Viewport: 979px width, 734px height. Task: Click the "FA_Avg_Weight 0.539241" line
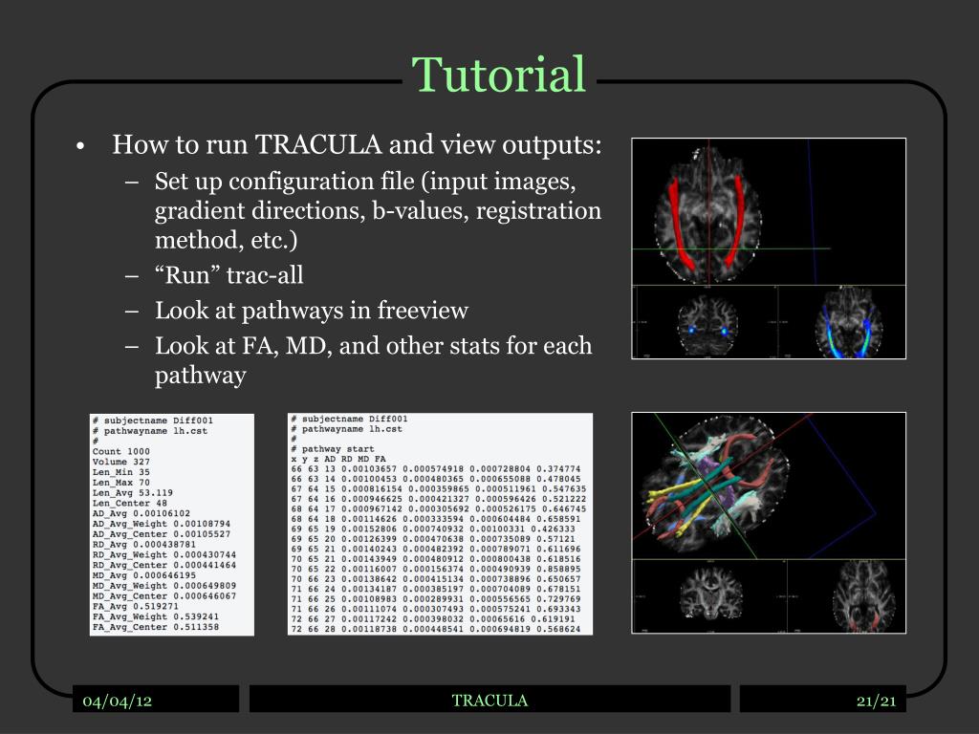[156, 616]
